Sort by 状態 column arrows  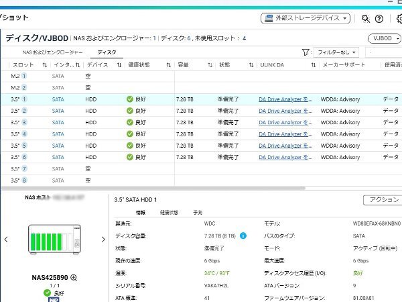tap(251, 65)
